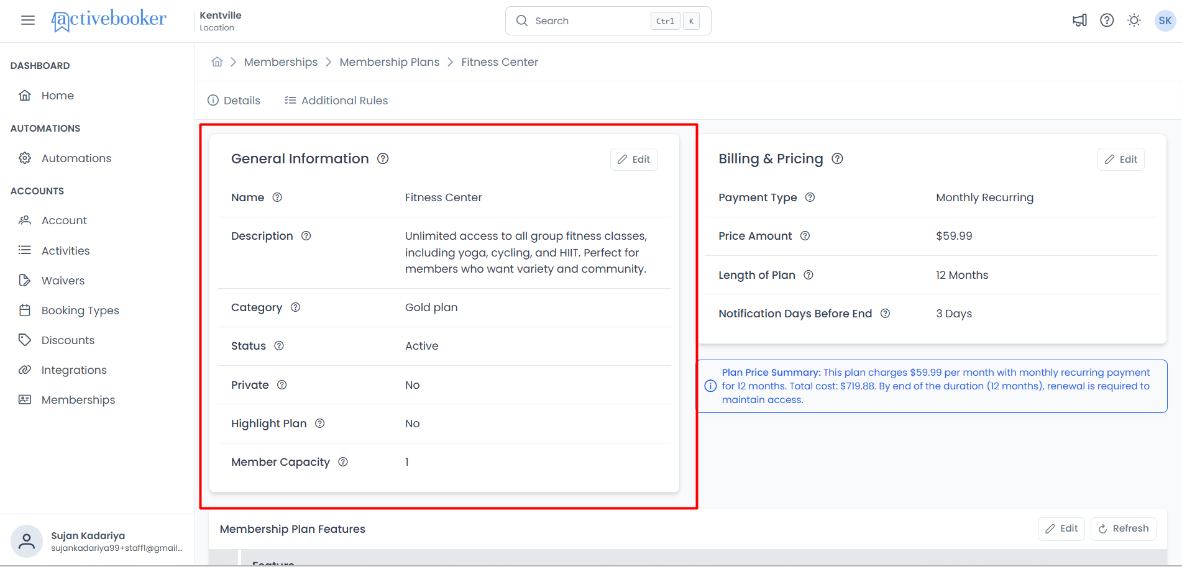
Task: Click the Plan Price Summary info icon
Action: [x=710, y=386]
